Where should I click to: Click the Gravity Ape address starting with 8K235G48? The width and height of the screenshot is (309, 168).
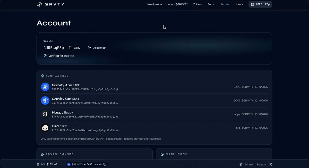[x=85, y=89]
